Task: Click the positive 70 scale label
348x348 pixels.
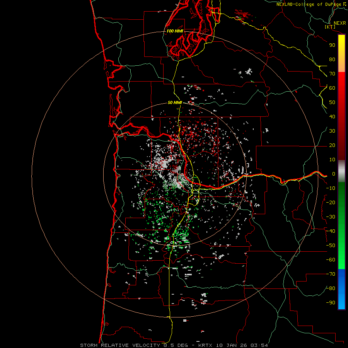Action: click(332, 74)
